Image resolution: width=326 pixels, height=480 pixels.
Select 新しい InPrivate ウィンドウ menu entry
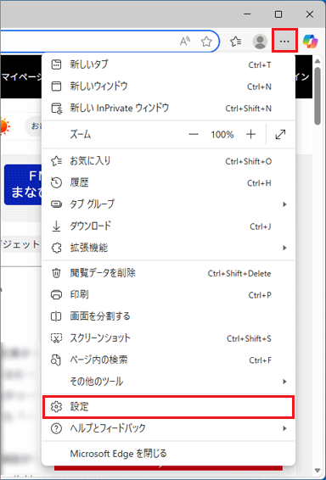tap(168, 109)
